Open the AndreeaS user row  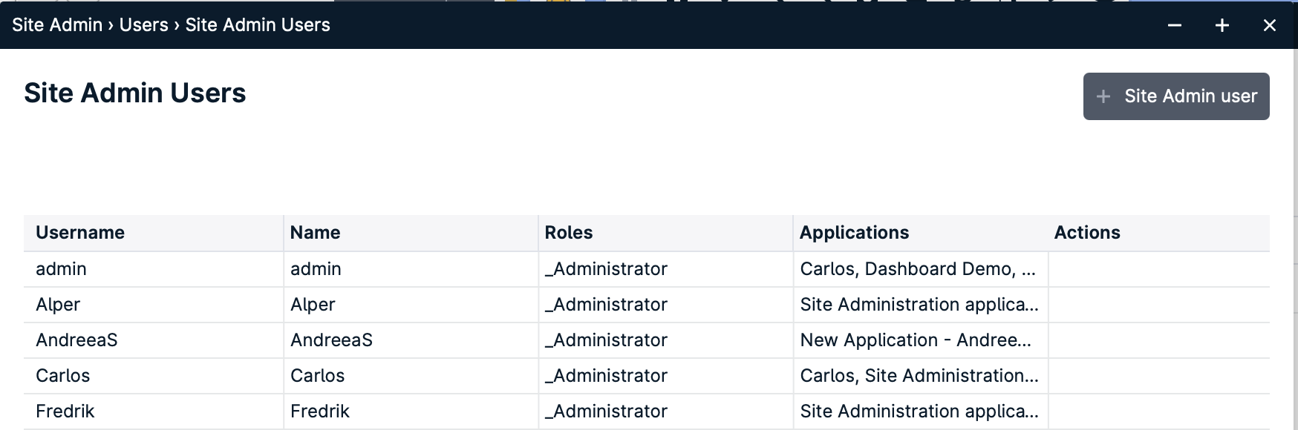(647, 340)
